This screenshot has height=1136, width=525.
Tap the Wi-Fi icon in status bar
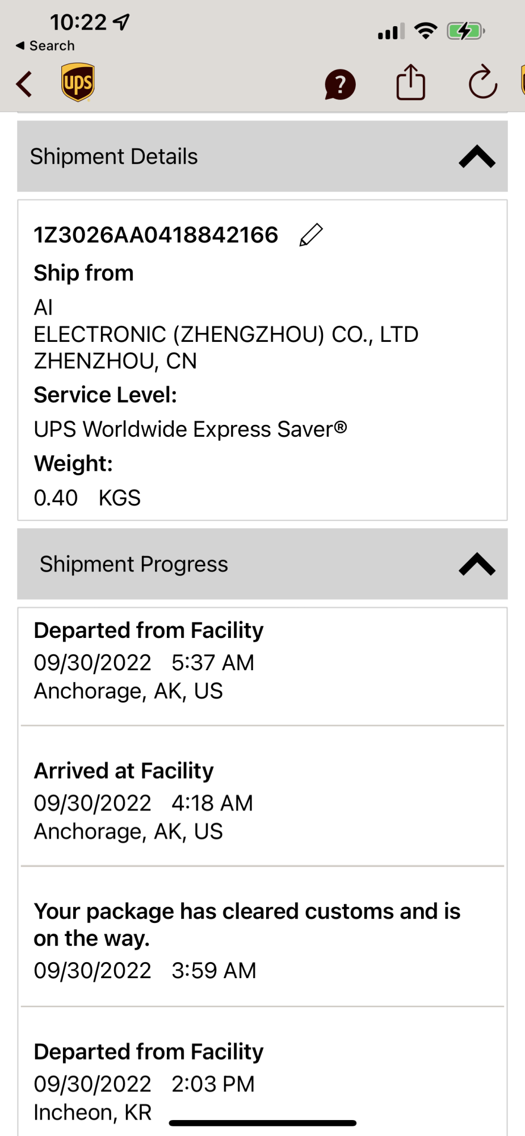click(x=425, y=31)
